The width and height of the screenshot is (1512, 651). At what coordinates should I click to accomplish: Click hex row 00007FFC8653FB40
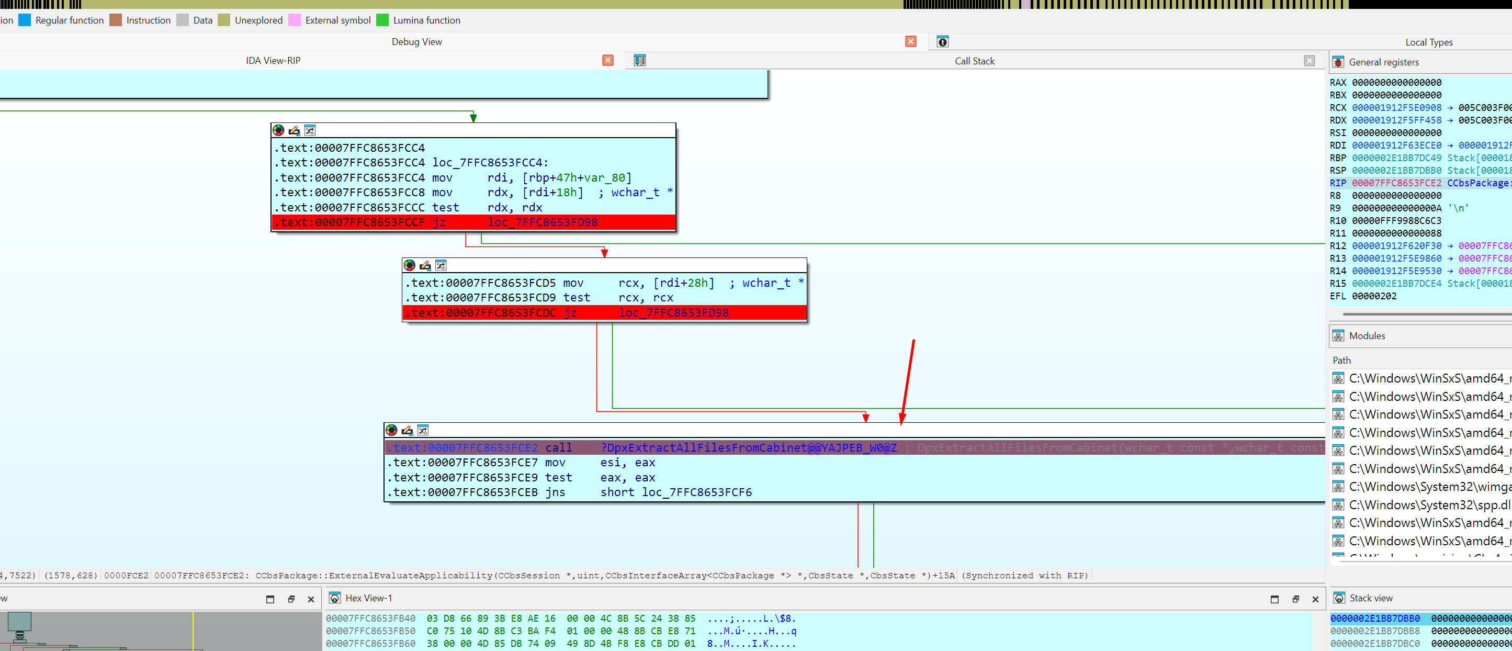(560, 619)
